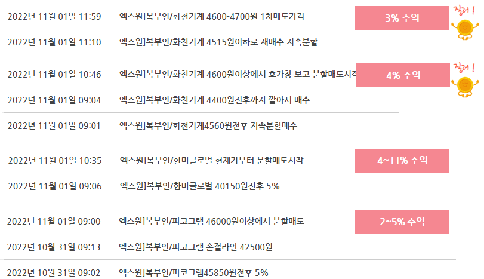Open 화천기계 4400원전후까지 깔아서 매수 entry
The height and width of the screenshot is (279, 484).
(214, 100)
